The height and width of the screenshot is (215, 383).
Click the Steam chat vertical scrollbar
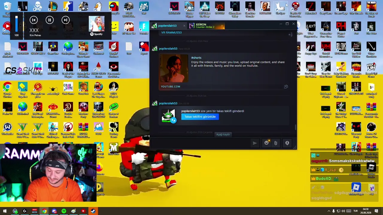[296, 127]
